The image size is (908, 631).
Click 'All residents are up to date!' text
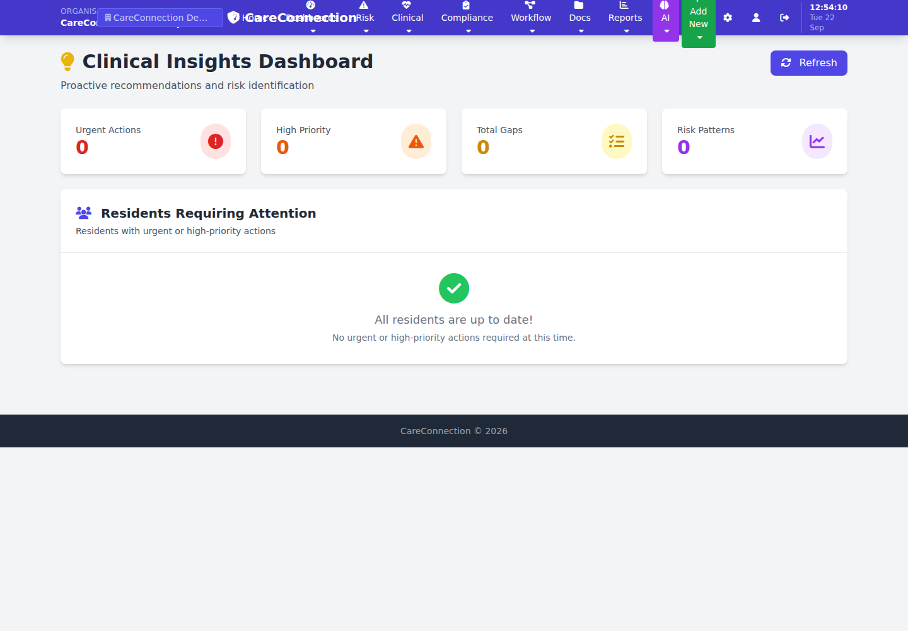454,320
